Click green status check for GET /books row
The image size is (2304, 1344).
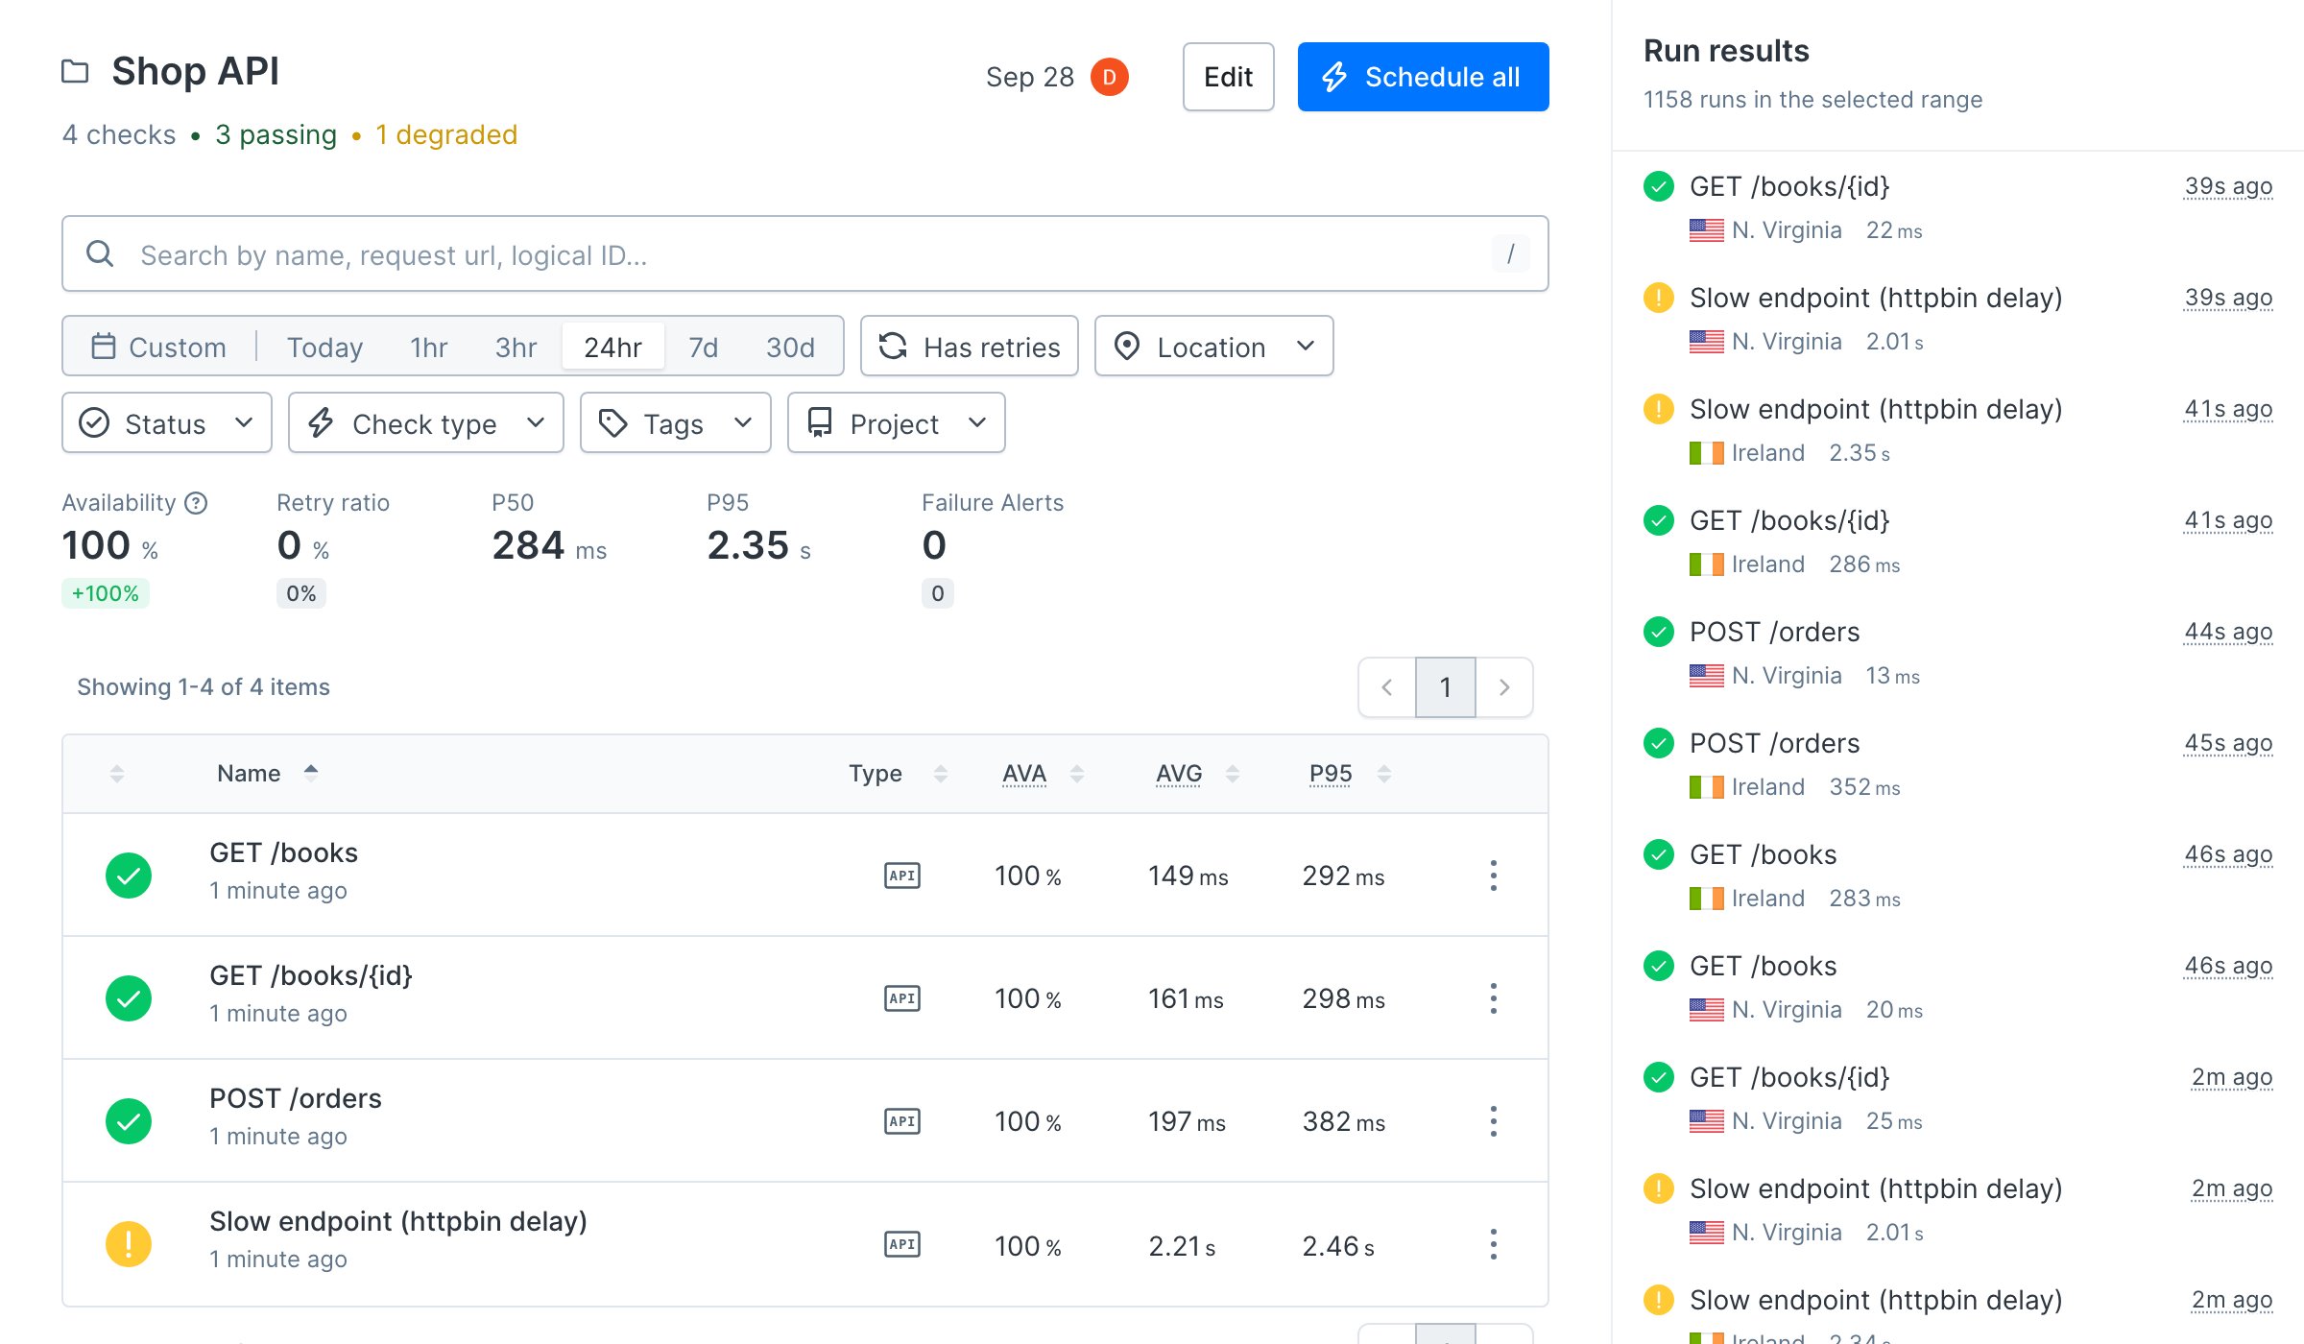click(129, 876)
